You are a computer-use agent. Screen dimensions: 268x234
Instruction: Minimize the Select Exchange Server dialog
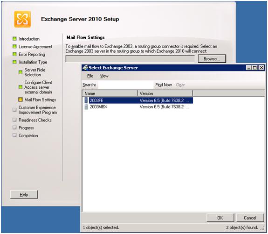click(x=249, y=68)
